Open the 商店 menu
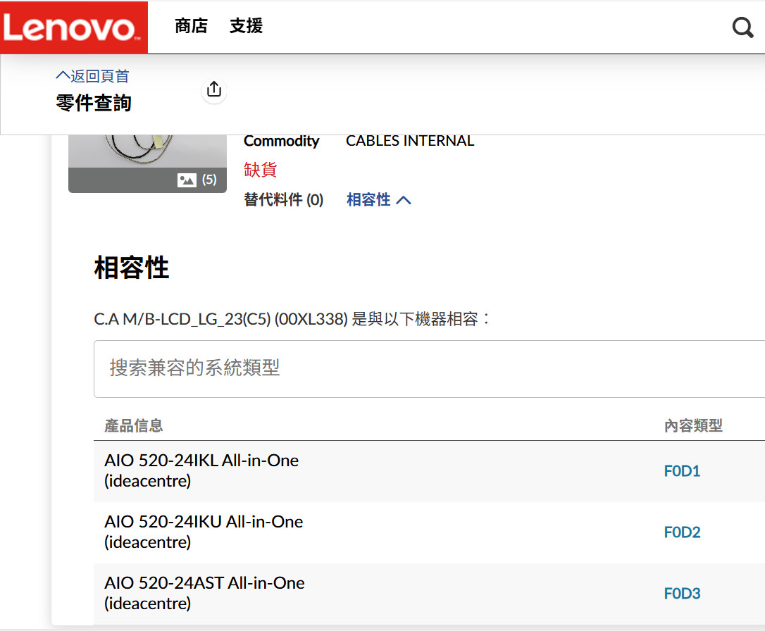 pos(191,27)
